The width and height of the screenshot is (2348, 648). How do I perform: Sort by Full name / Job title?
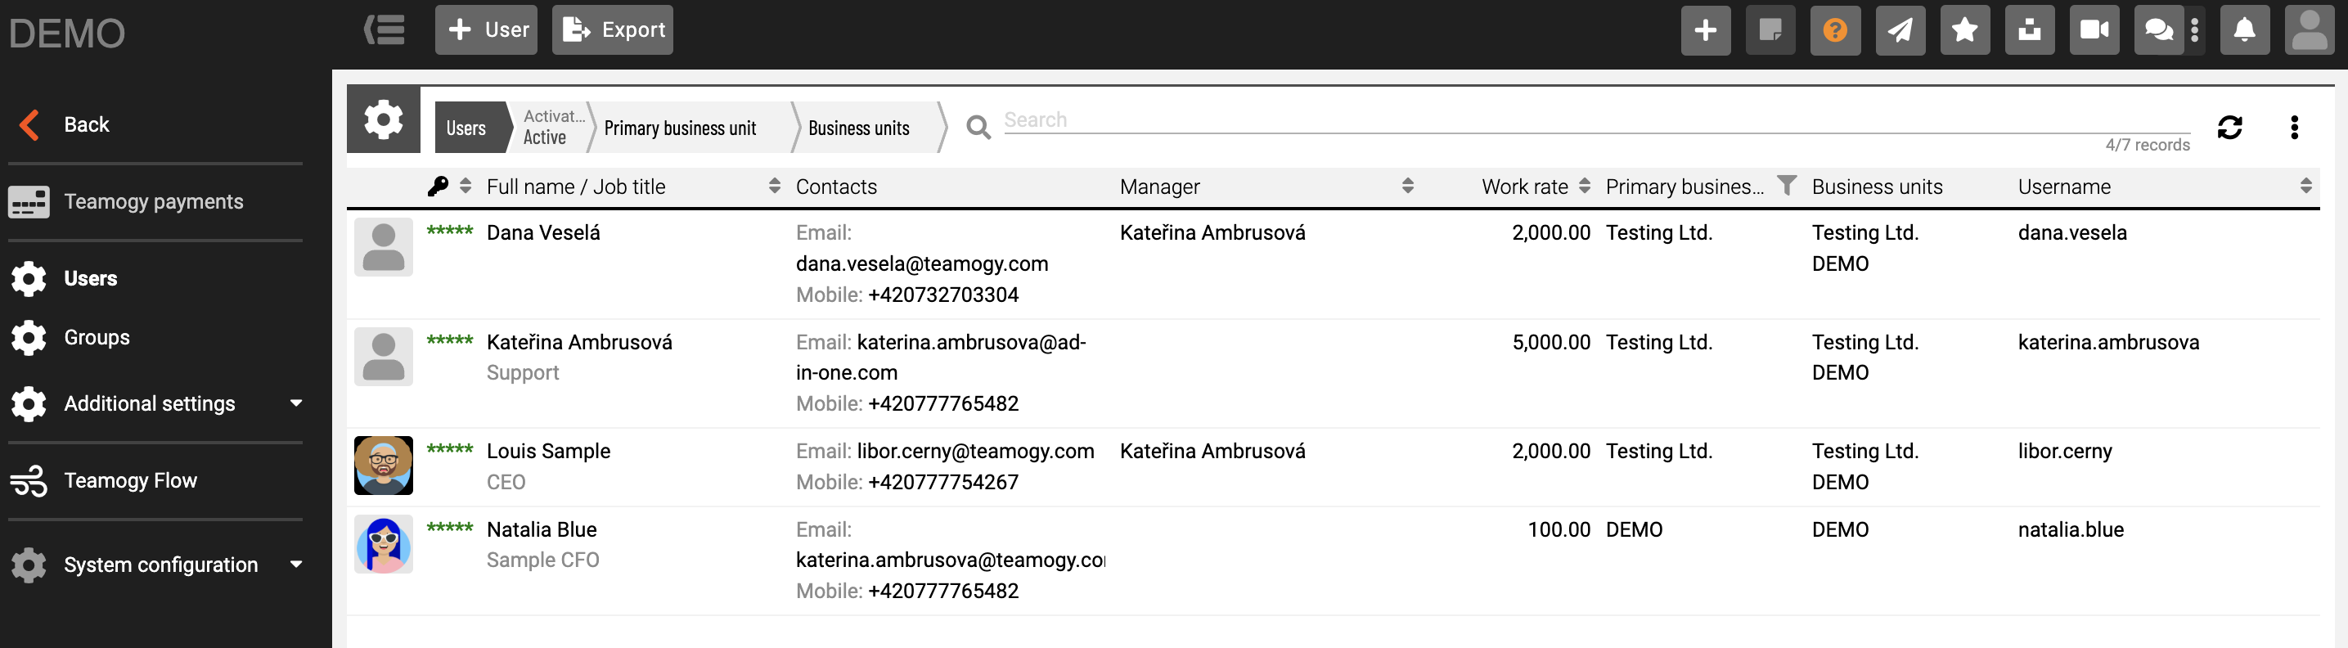coord(774,186)
